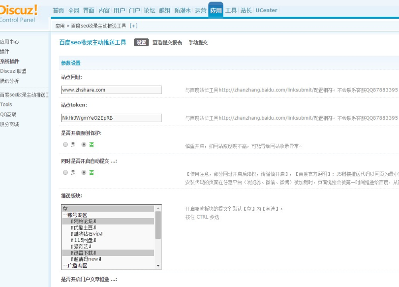Open 应用中心 in the left sidebar
This screenshot has width=399, height=287.
pos(10,42)
